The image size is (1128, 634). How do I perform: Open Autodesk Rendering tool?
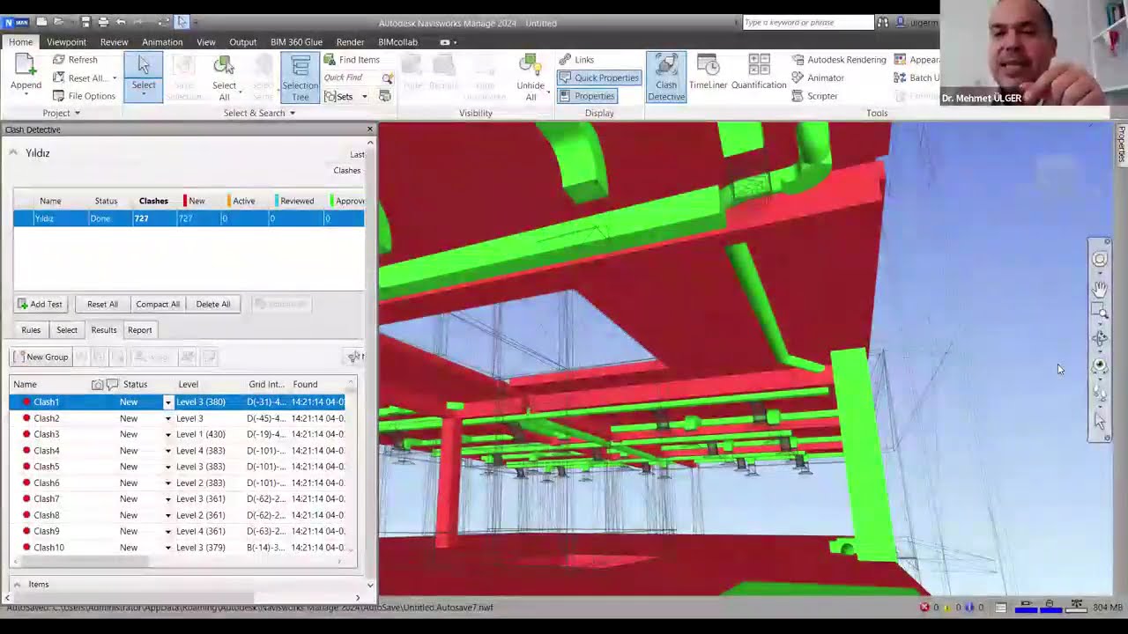(839, 60)
